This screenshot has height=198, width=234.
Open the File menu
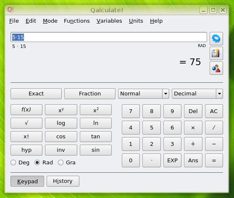(14, 21)
